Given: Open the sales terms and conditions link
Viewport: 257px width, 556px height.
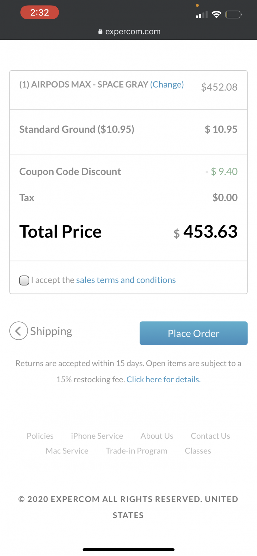Looking at the screenshot, I should (x=126, y=280).
